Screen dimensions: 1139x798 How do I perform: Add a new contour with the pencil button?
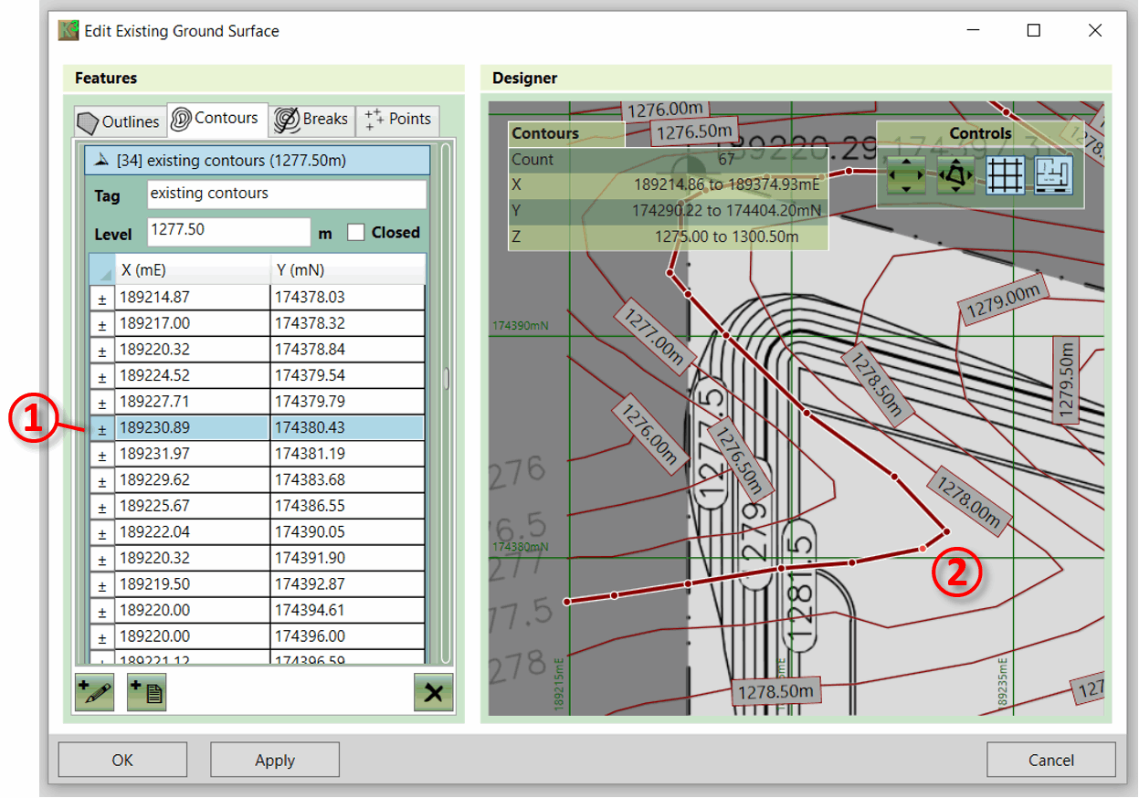pyautogui.click(x=94, y=692)
